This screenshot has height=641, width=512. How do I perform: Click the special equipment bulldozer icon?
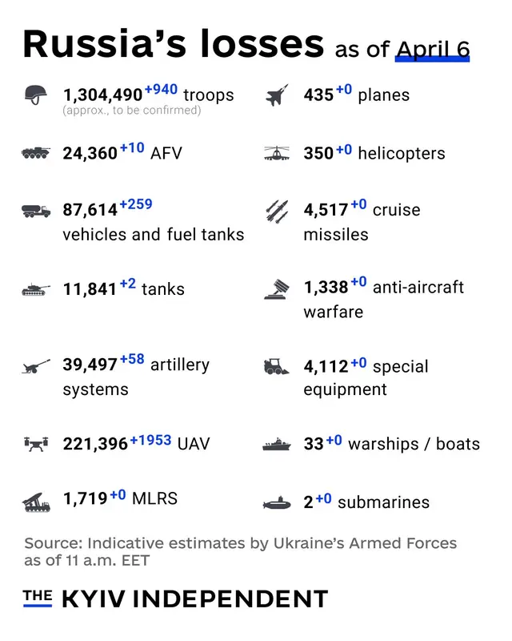(277, 367)
